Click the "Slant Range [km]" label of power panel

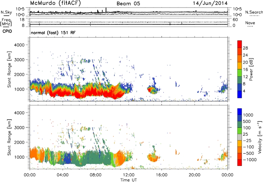tap(9, 69)
